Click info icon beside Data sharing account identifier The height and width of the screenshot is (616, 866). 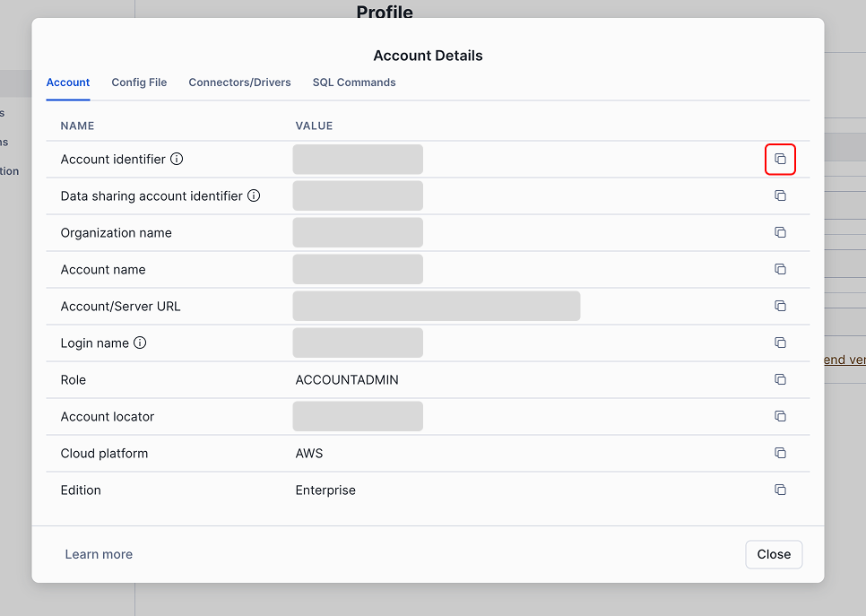pos(254,195)
